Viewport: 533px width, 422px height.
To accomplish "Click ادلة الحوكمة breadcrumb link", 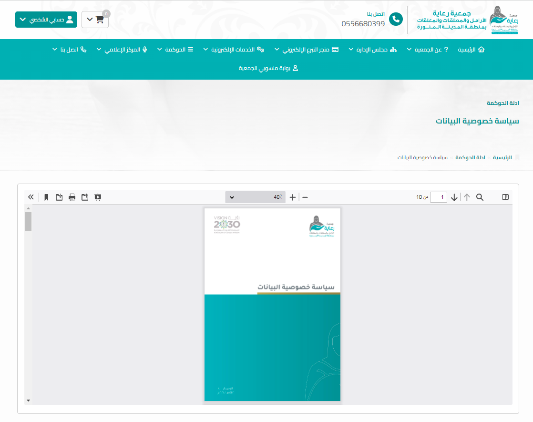I will pyautogui.click(x=470, y=157).
